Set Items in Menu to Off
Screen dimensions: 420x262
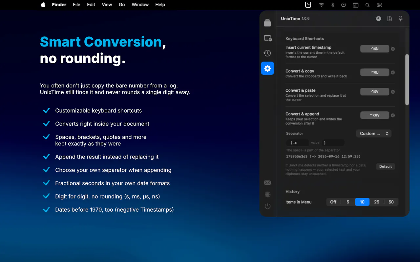click(333, 202)
